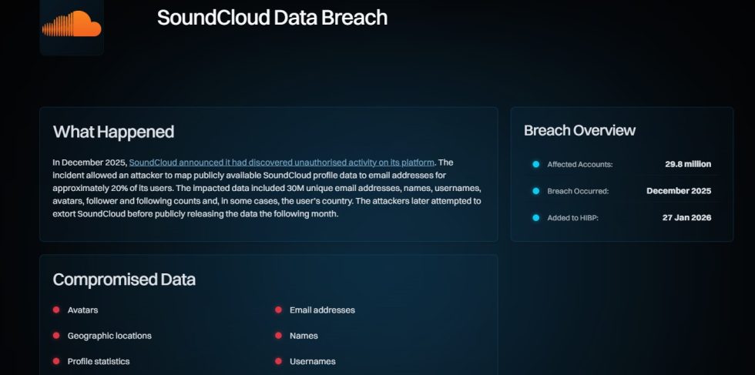The height and width of the screenshot is (375, 755).
Task: Click the blue dot beside Breach Occurred
Action: coord(535,191)
